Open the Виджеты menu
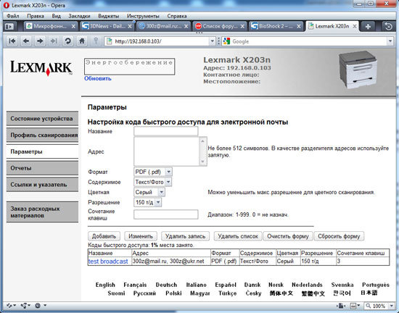The image size is (399, 313). pos(108,16)
